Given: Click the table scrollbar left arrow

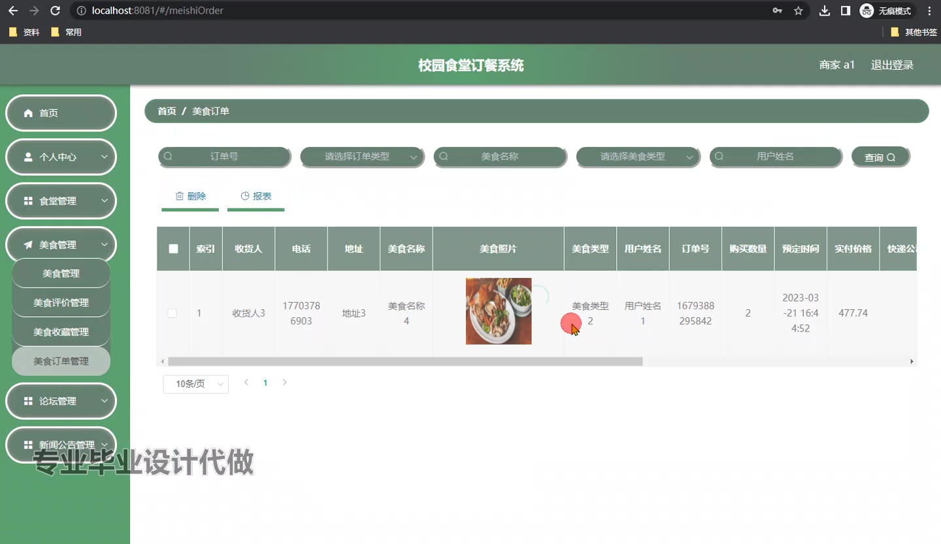Looking at the screenshot, I should coord(163,362).
